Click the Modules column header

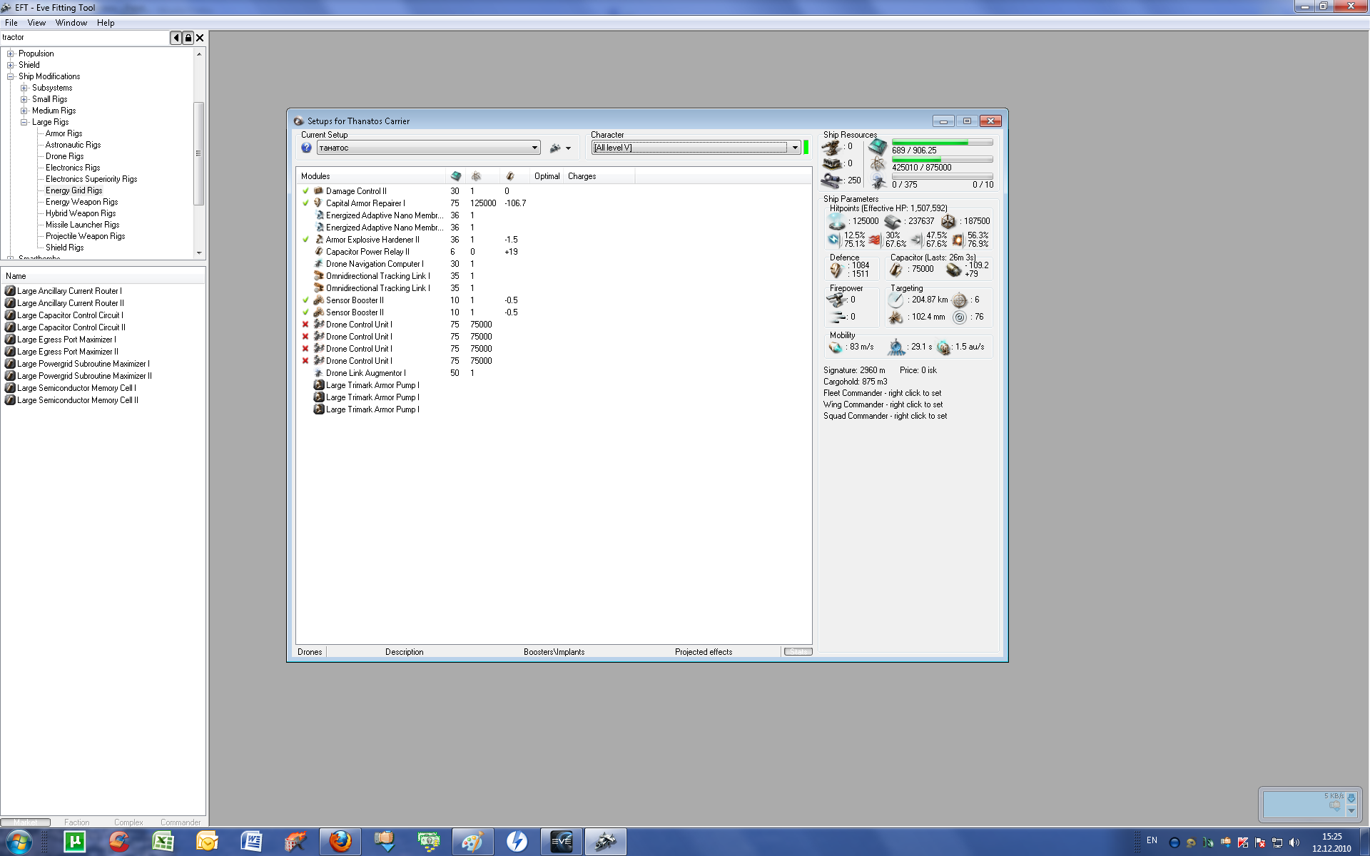372,176
